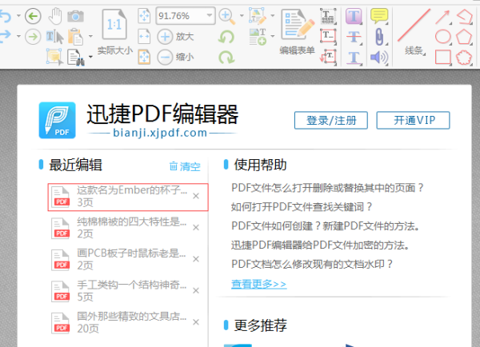Select the rectangle shape tool
Image resolution: width=480 pixels, height=347 pixels.
(x=442, y=58)
